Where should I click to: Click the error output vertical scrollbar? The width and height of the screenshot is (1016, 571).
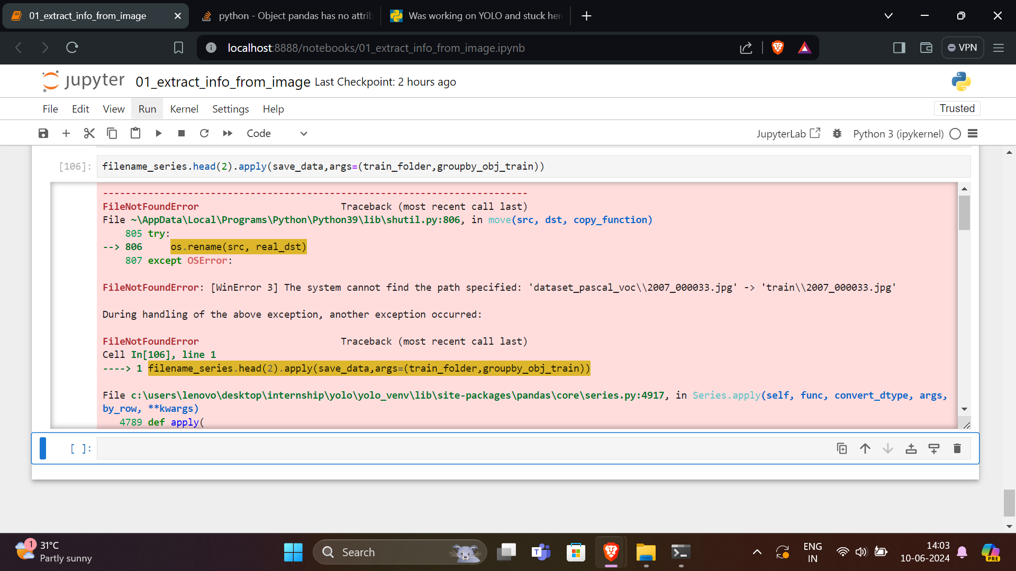coord(964,213)
